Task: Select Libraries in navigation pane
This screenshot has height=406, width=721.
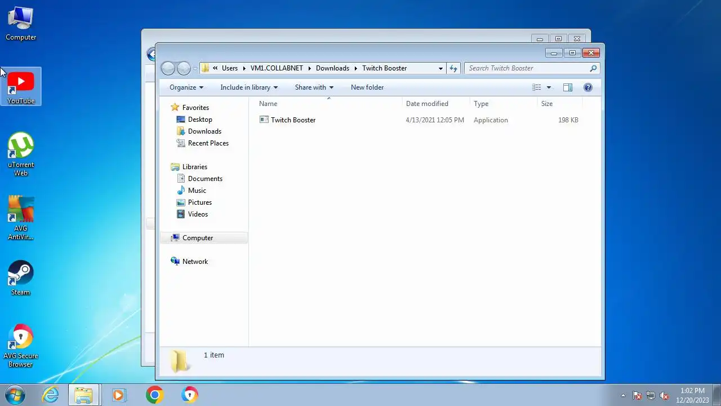Action: click(195, 167)
